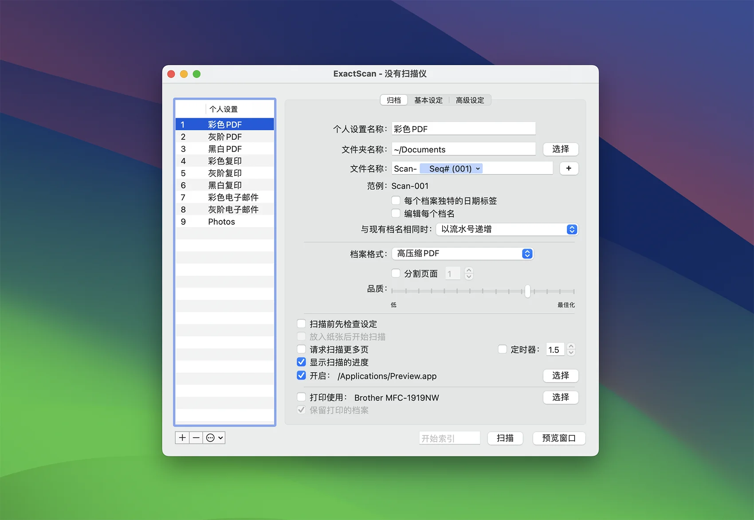Click the 个人设置 column header

point(240,109)
